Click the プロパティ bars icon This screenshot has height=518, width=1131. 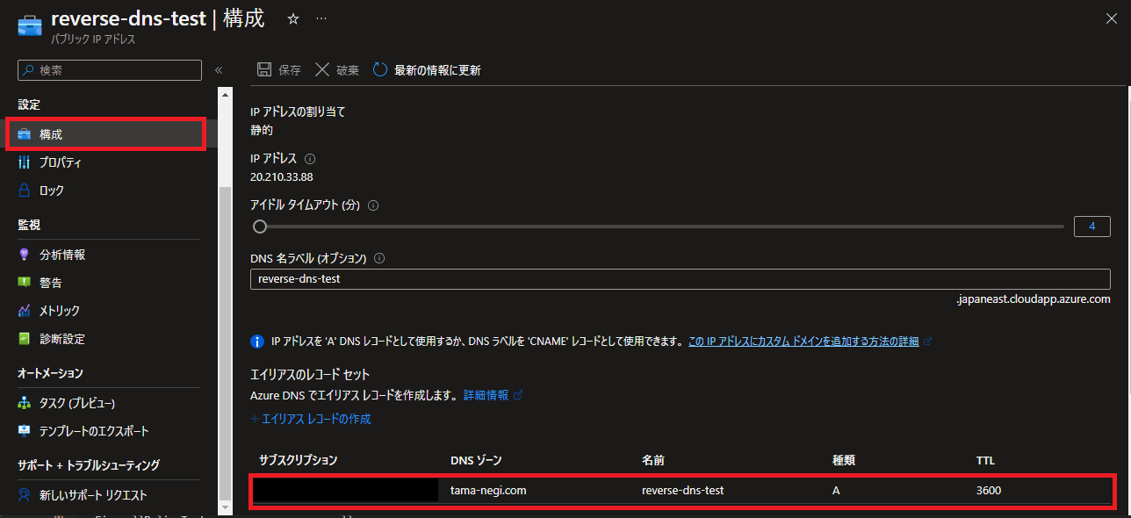tap(25, 162)
